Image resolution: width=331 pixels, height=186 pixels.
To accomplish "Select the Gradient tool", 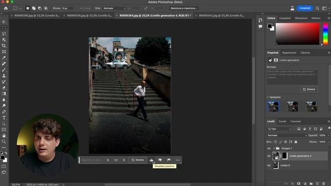I will pyautogui.click(x=4, y=94).
